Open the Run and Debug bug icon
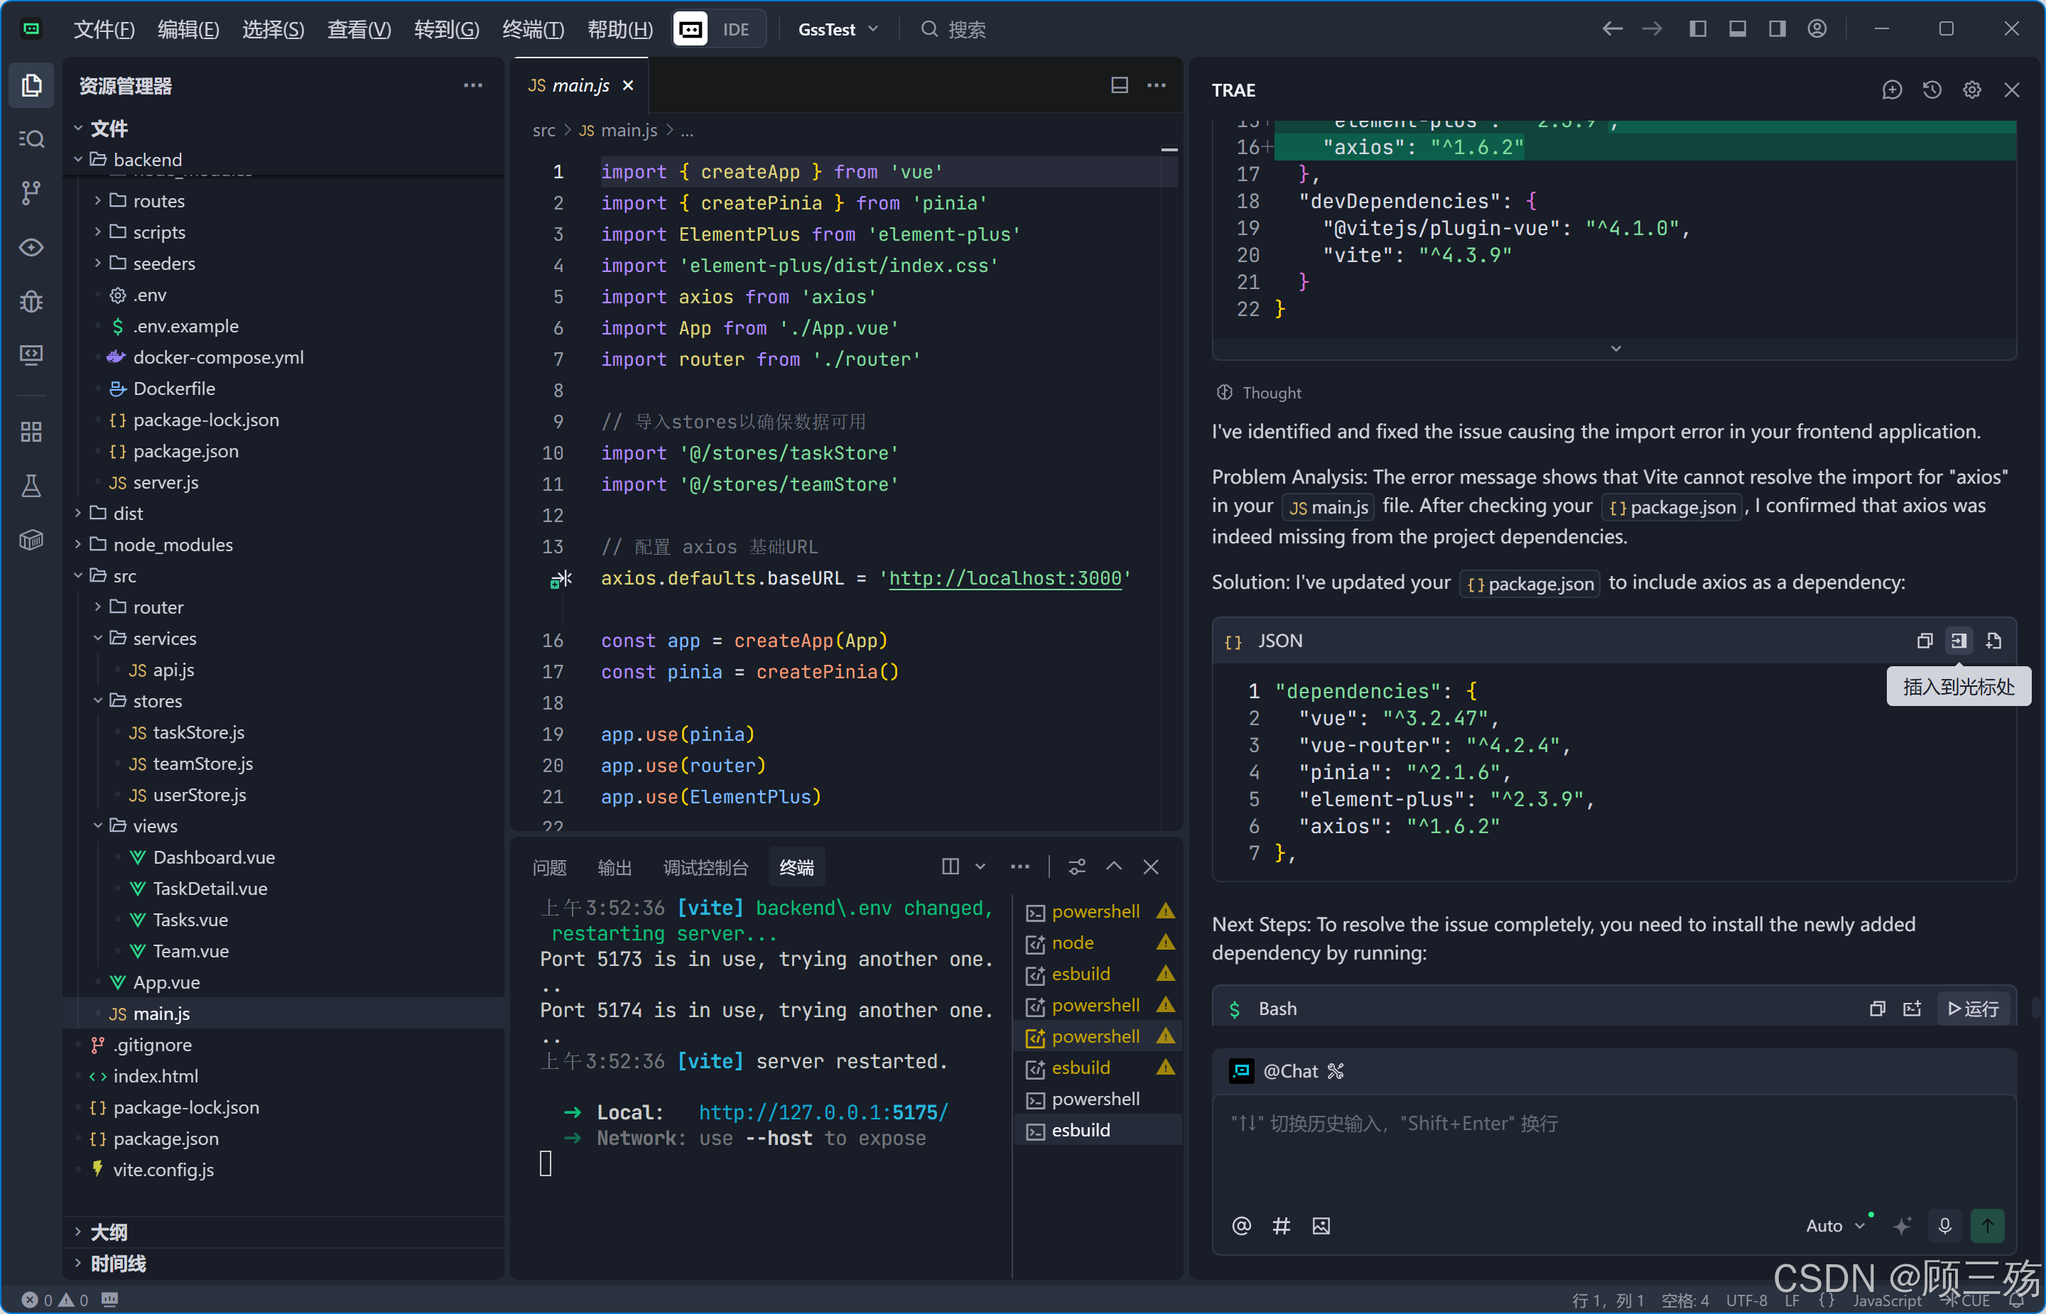Image resolution: width=2046 pixels, height=1314 pixels. click(x=31, y=300)
